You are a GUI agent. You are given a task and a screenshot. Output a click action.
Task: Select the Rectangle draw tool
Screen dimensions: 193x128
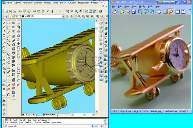coord(4,40)
